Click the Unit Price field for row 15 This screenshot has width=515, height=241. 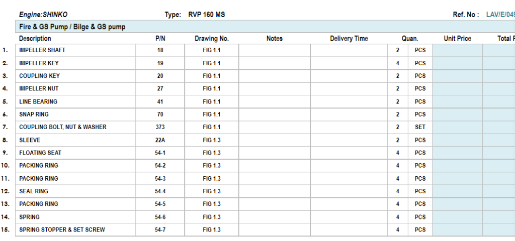[x=457, y=229]
